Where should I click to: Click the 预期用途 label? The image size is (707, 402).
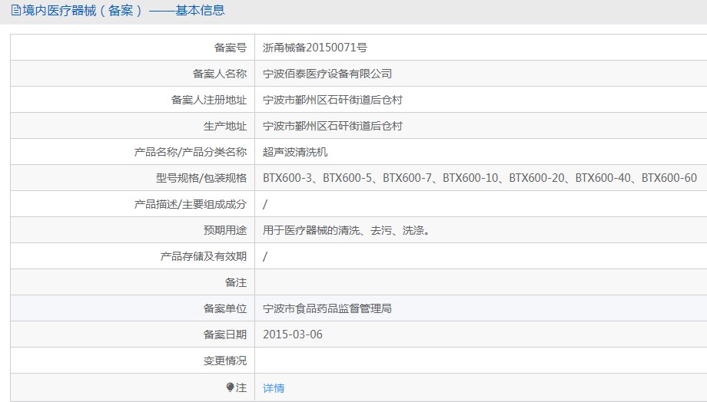coord(225,230)
